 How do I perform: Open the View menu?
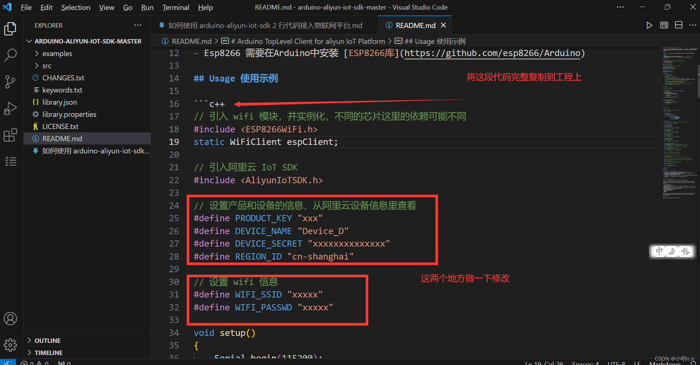pos(107,7)
